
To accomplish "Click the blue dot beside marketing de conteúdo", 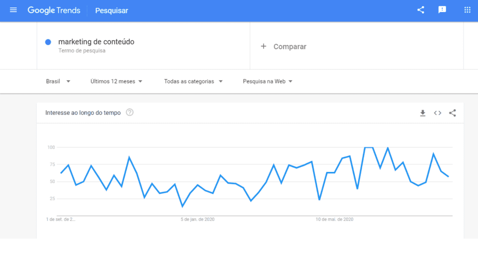I will 48,42.
